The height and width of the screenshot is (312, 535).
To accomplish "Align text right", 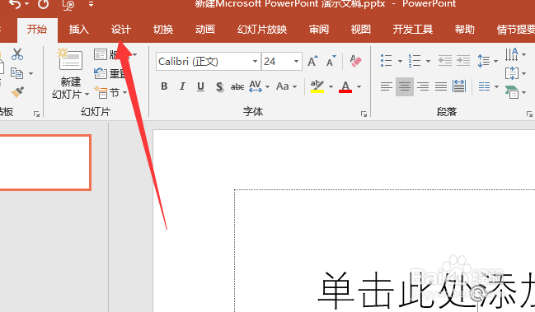I will [x=423, y=86].
